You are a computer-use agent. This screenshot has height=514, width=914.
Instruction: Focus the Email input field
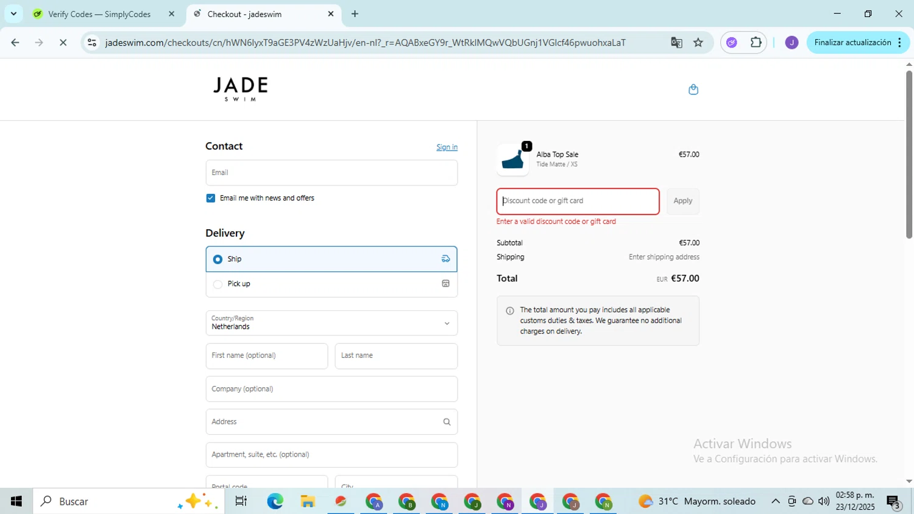click(x=331, y=173)
